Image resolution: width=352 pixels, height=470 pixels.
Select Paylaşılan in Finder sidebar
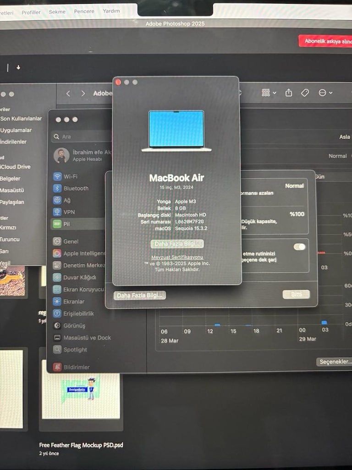coord(12,202)
